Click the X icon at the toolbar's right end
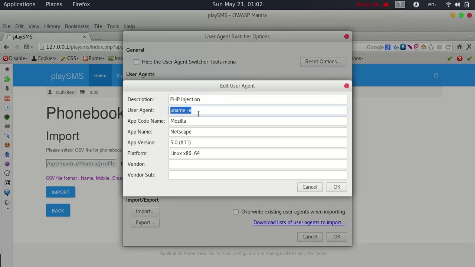Image resolution: width=475 pixels, height=267 pixels. click(469, 47)
